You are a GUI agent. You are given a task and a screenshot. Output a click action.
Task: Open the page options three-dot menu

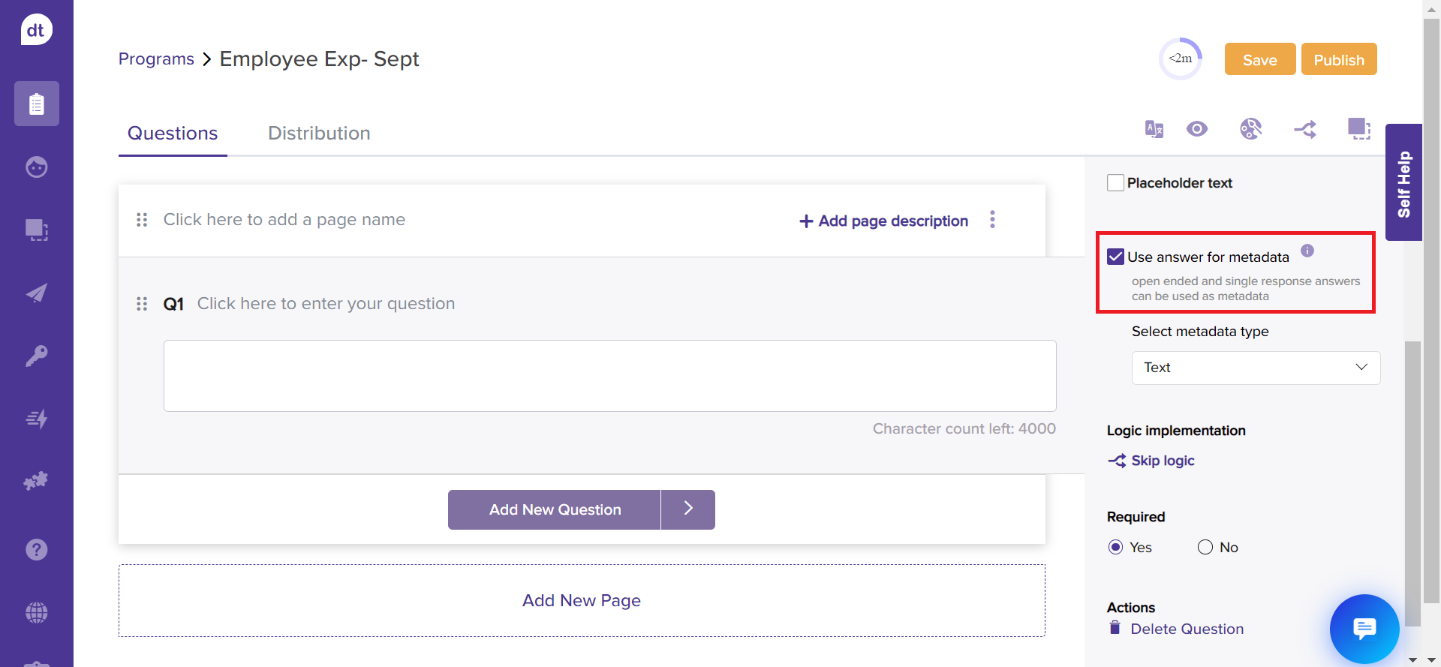point(992,220)
